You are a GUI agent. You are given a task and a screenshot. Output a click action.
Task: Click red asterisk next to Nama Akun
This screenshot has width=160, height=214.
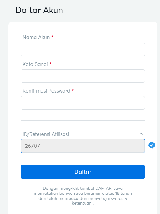coord(52,37)
